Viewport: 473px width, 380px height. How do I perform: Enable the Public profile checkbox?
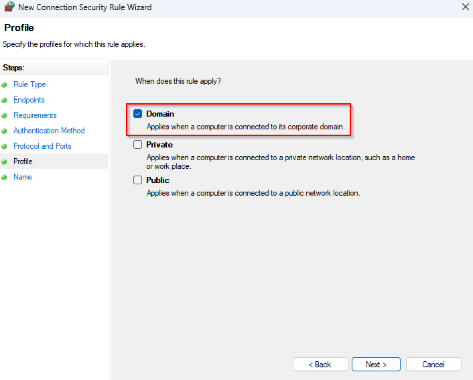(x=138, y=180)
